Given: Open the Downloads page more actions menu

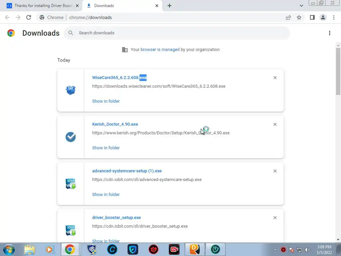Looking at the screenshot, I should (x=329, y=33).
